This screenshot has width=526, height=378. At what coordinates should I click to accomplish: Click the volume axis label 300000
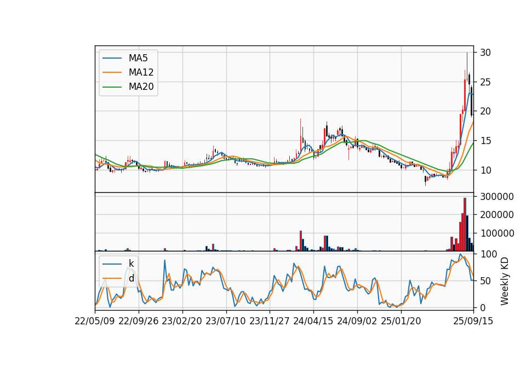pyautogui.click(x=497, y=197)
